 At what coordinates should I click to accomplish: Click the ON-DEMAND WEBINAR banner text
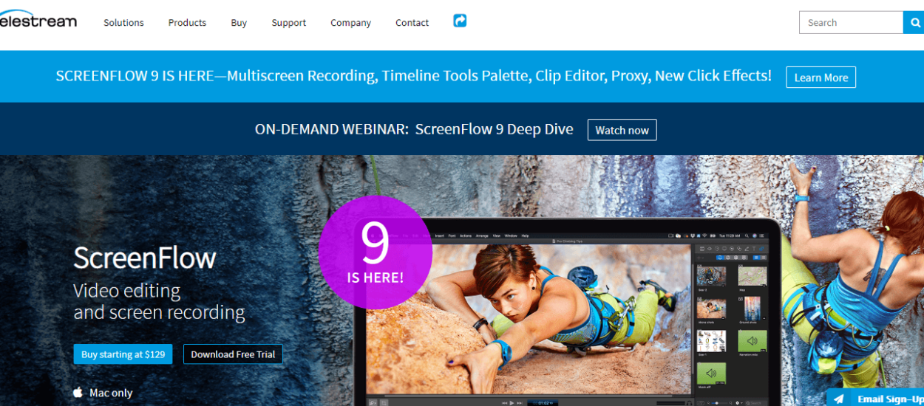(414, 129)
